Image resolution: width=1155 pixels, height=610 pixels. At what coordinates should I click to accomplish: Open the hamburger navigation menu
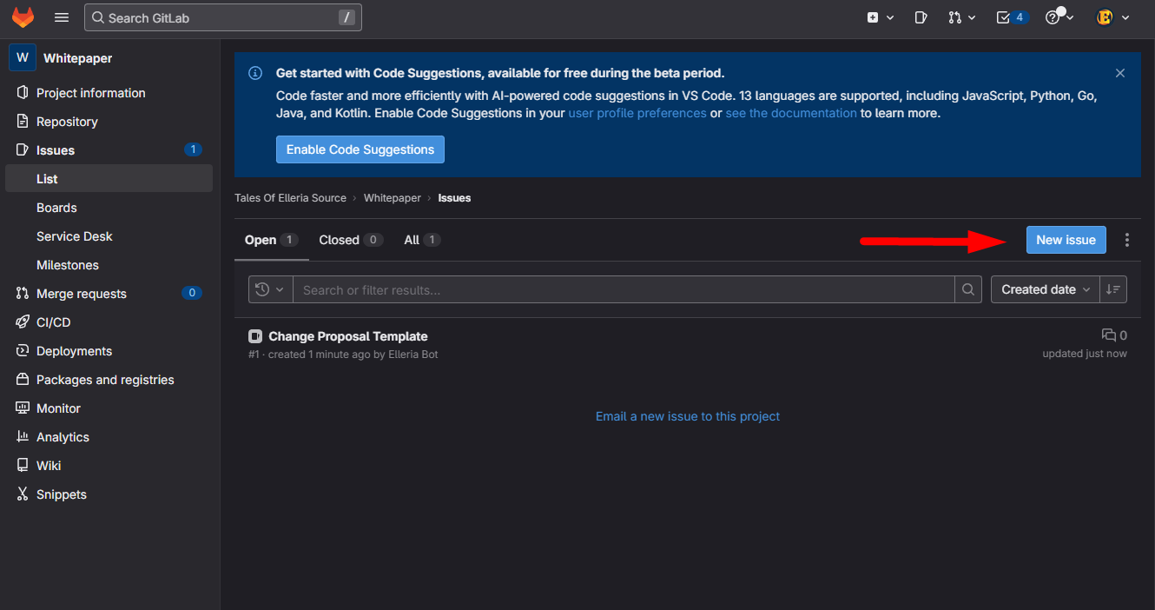(x=62, y=17)
